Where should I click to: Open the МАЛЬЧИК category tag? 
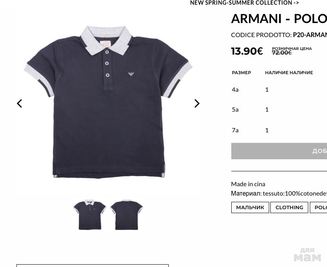(250, 207)
